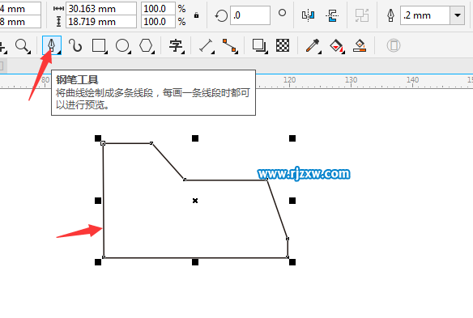Select the Smart Fill tool

point(360,46)
